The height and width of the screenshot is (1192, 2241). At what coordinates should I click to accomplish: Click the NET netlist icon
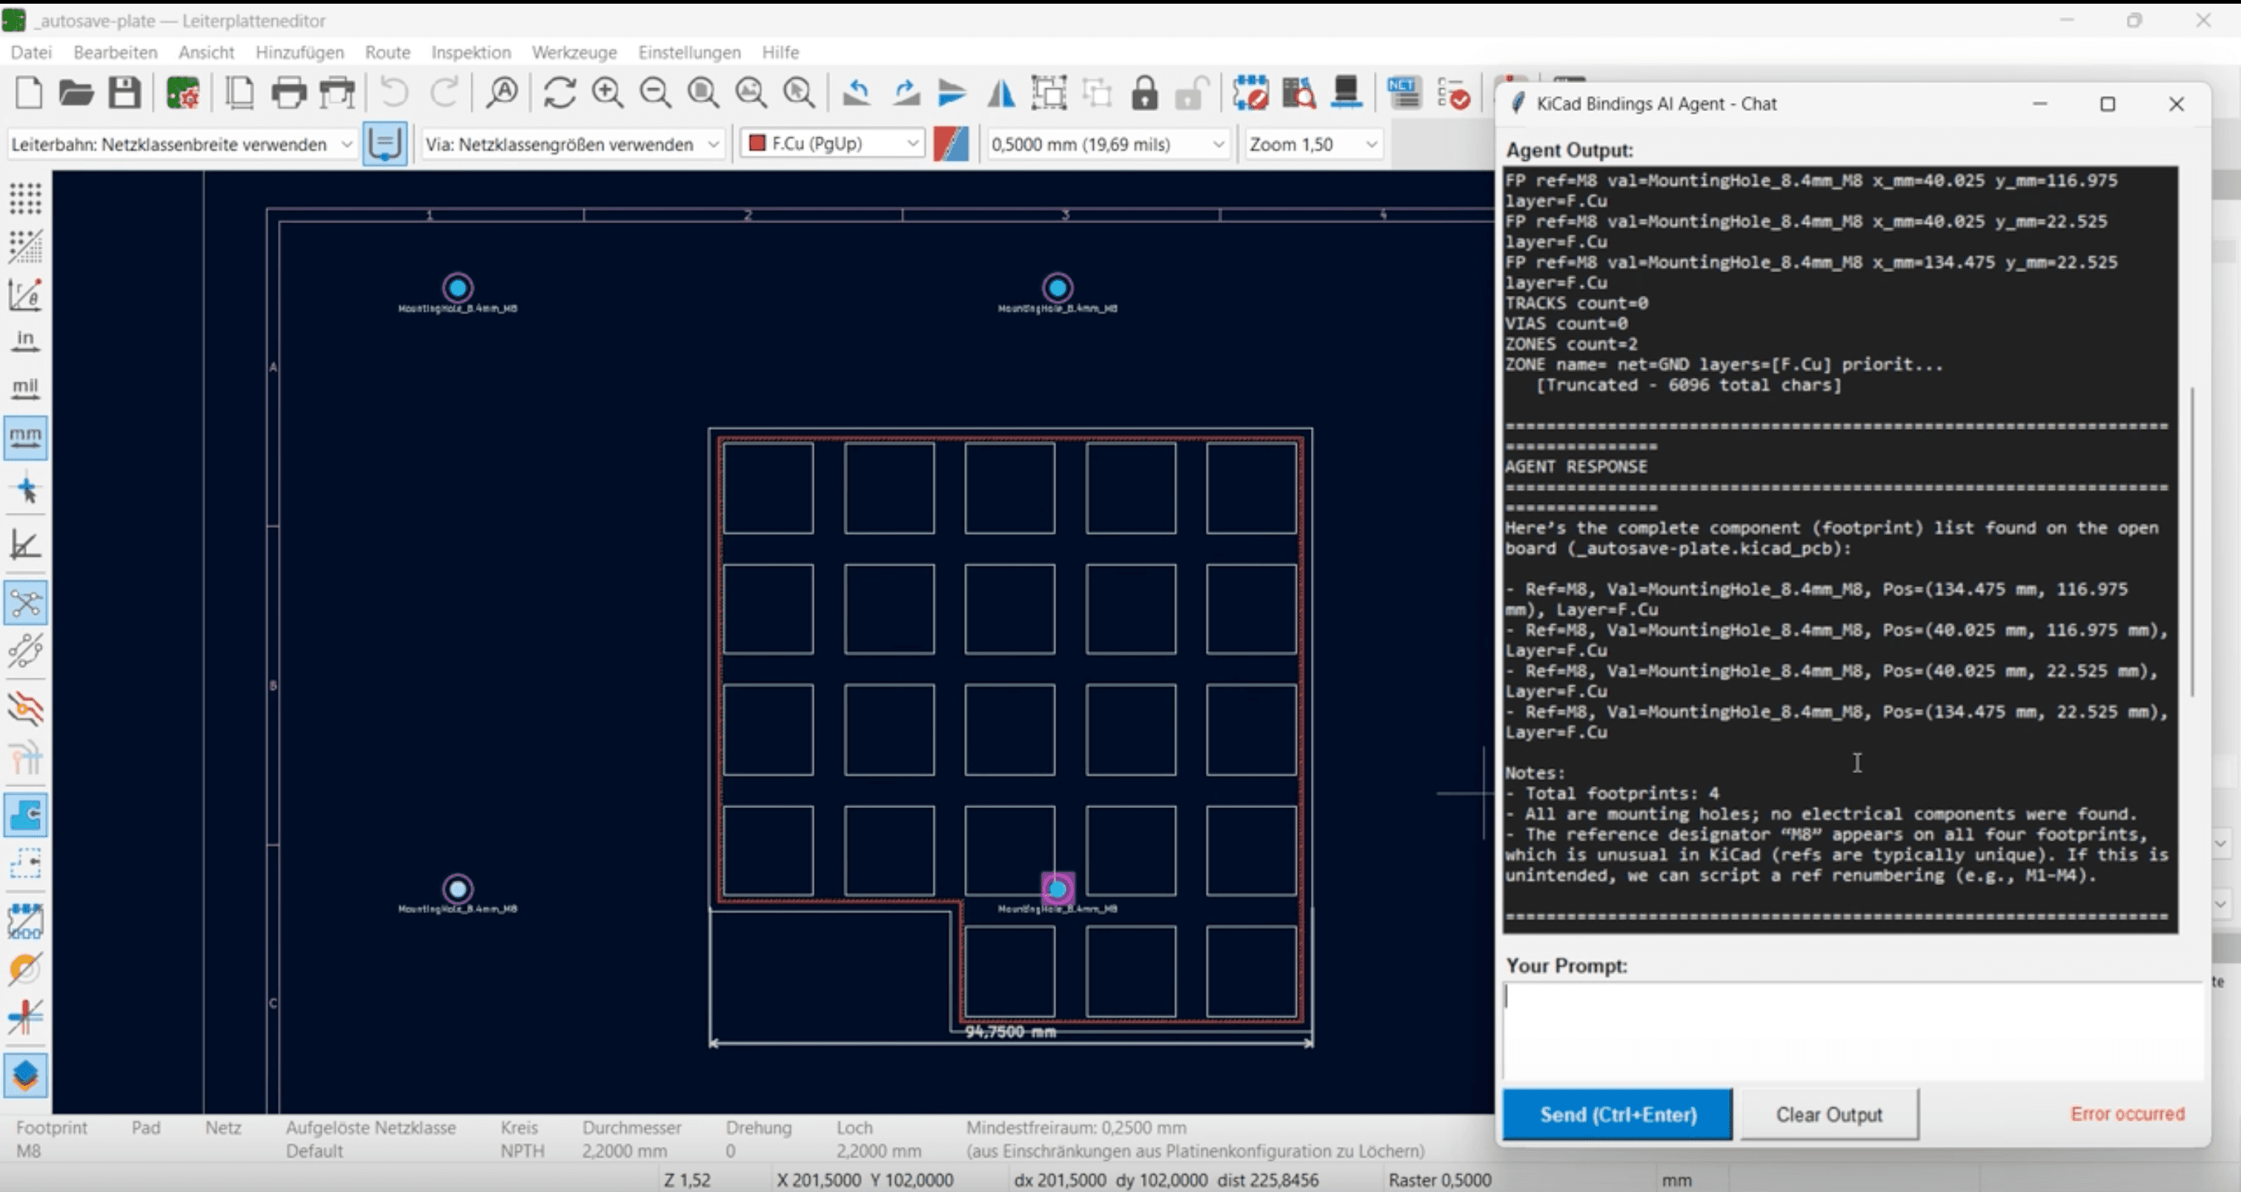(1404, 92)
